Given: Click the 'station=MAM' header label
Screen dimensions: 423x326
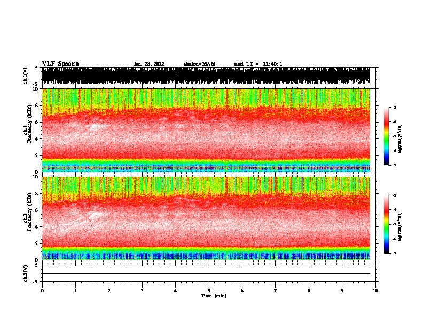Looking at the screenshot, I should tap(199, 64).
